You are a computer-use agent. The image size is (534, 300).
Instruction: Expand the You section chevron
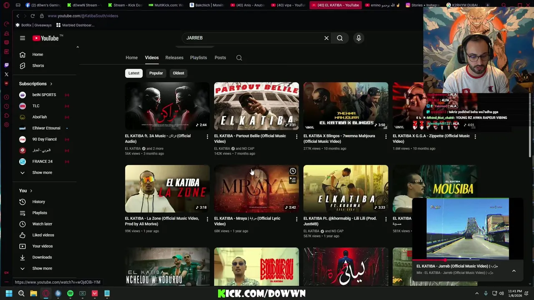tap(31, 191)
